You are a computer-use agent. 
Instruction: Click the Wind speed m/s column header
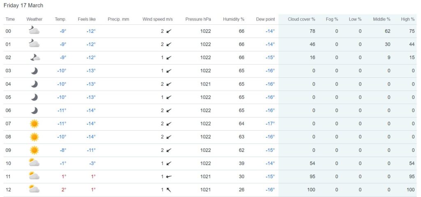coord(157,19)
